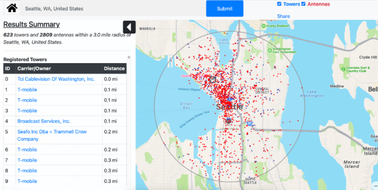Screen dimensions: 378x190
Task: Open the T-mobile link in row ID 7
Action: pyautogui.click(x=27, y=160)
